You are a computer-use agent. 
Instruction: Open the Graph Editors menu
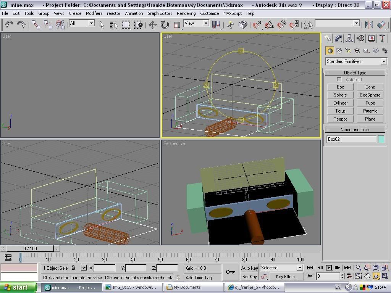[x=160, y=13]
